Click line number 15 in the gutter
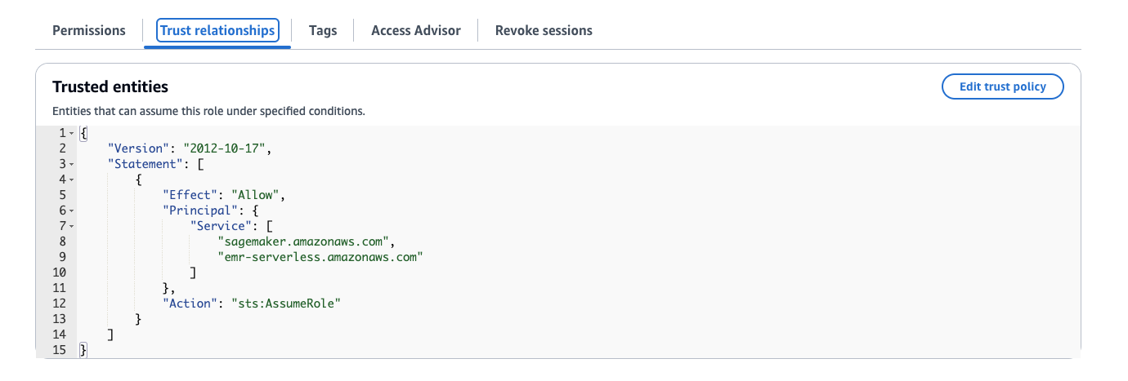1128x381 pixels. (x=59, y=350)
